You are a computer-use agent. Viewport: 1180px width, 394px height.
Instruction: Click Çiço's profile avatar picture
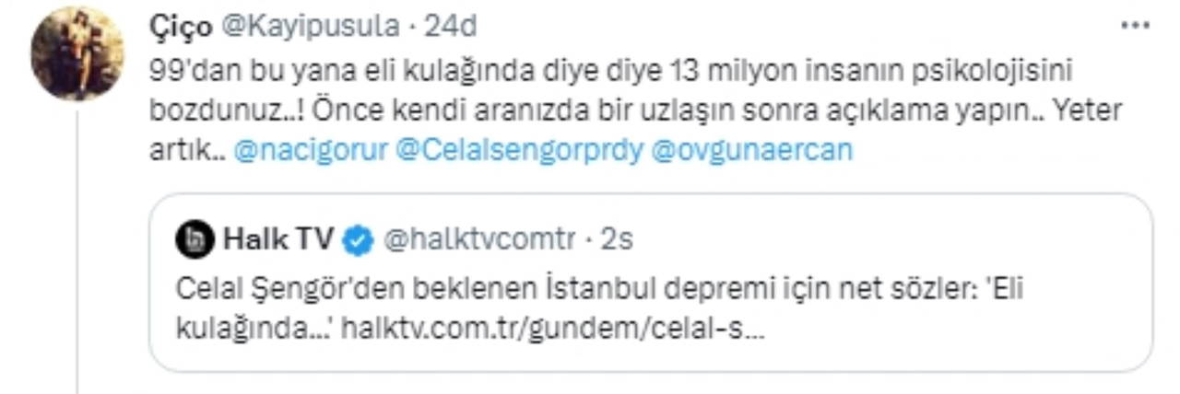77,53
